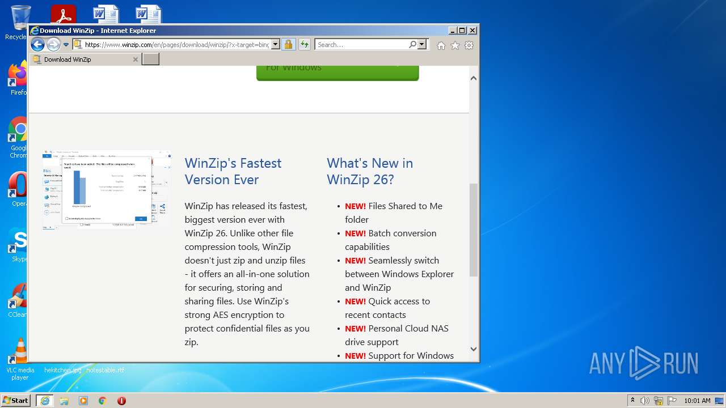Click the Opera taskbar icon
Image resolution: width=726 pixels, height=408 pixels.
[121, 401]
